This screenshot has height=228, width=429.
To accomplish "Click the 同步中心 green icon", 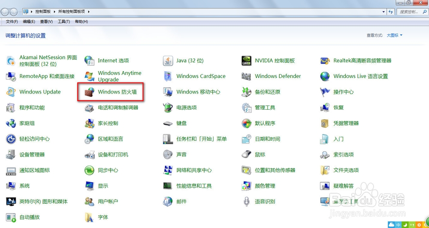I will 90,170.
